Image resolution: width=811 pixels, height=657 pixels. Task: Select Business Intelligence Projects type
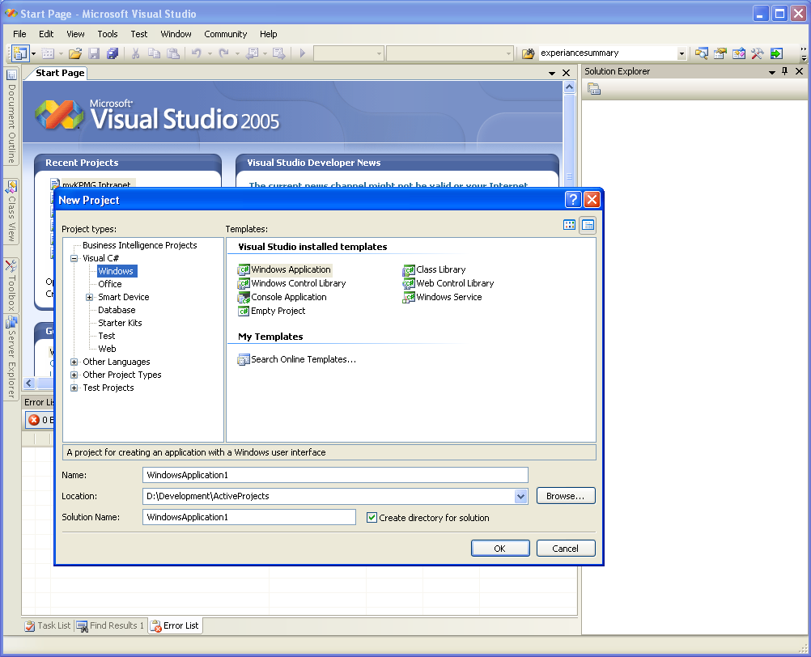[x=140, y=245]
